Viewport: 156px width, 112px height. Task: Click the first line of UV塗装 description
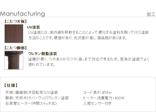click(88, 32)
